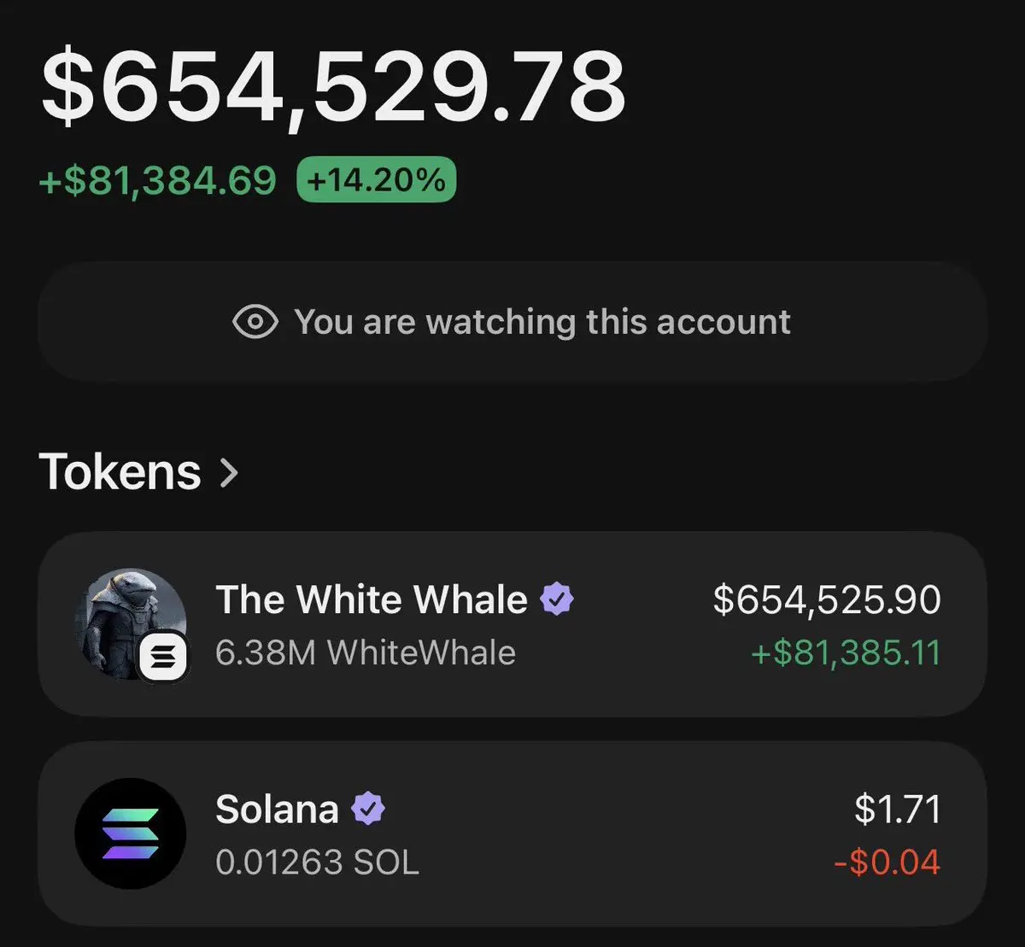The width and height of the screenshot is (1025, 947).
Task: Click the Solana chain badge on whale avatar
Action: pyautogui.click(x=164, y=658)
